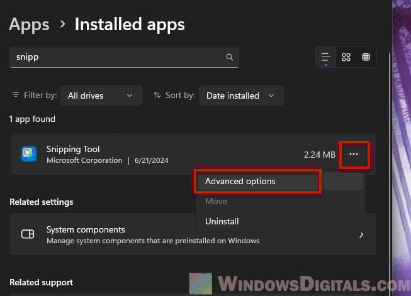Click the breadcrumb chevron after Apps
The width and height of the screenshot is (411, 296).
(x=62, y=25)
